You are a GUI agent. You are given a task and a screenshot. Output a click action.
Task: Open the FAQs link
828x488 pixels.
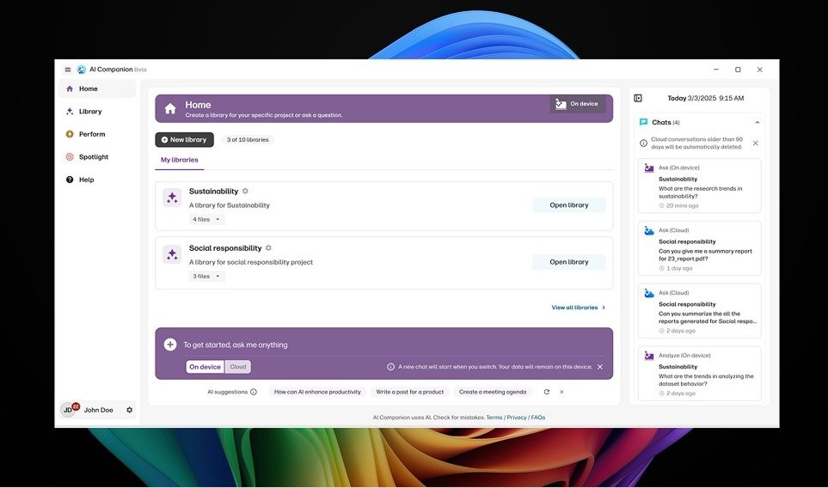(538, 418)
